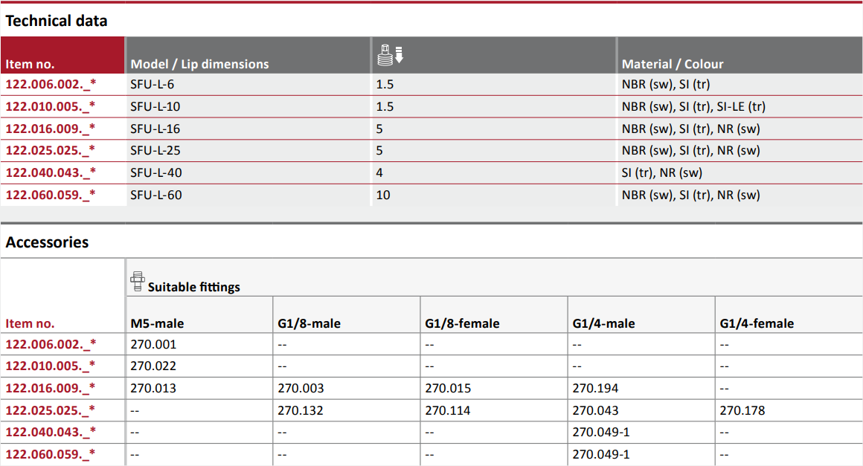Select the Model / Lip dimensions column header
Screen dimensions: 863x466
[x=199, y=64]
